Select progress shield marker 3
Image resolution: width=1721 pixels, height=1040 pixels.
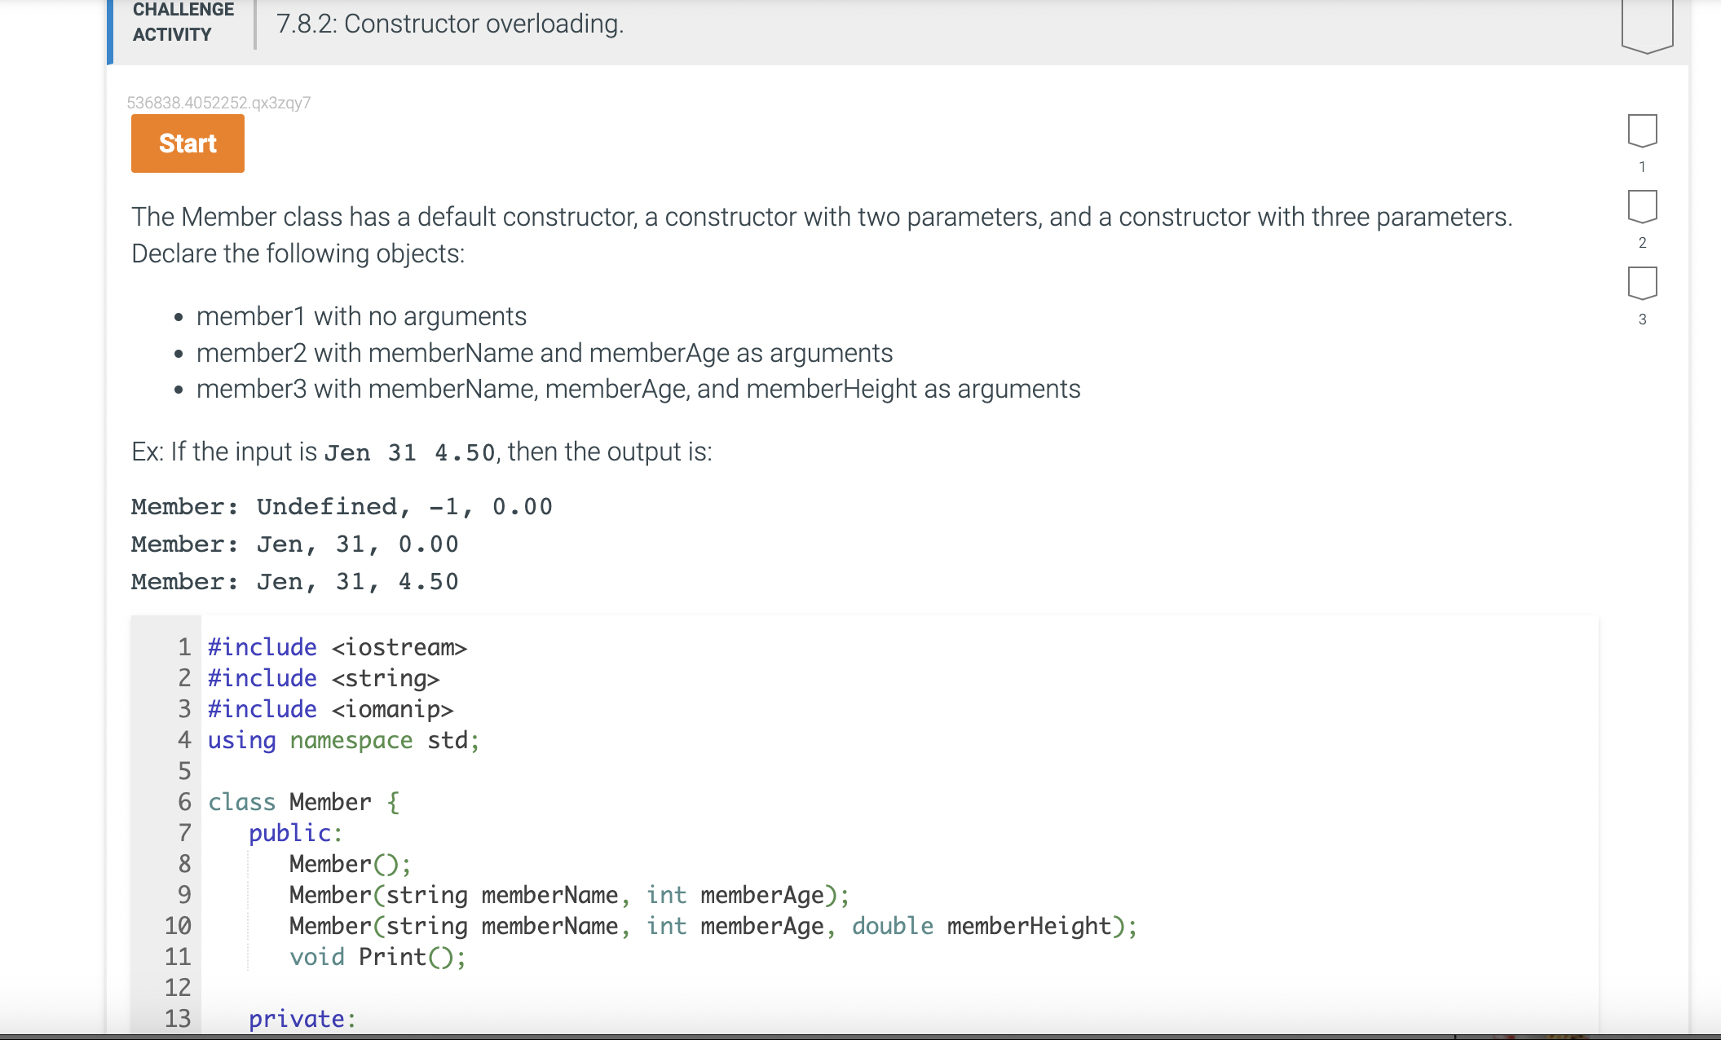tap(1642, 285)
